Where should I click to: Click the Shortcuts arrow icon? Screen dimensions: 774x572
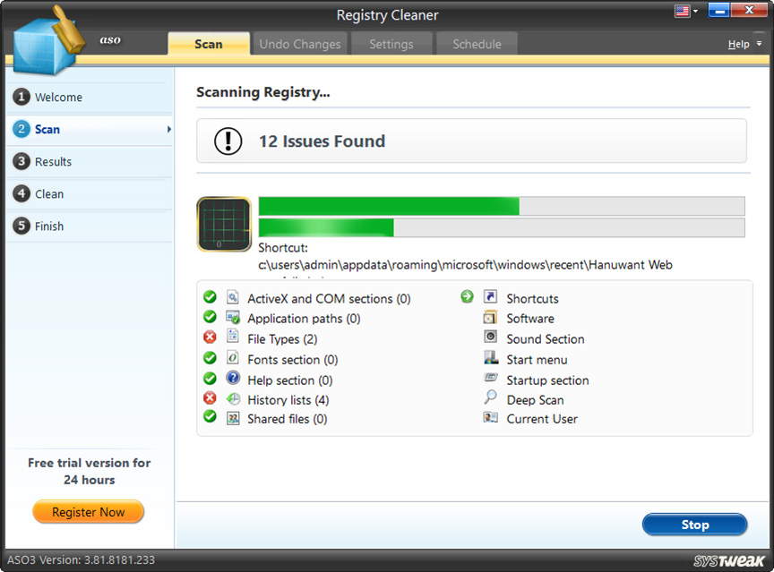pos(488,296)
